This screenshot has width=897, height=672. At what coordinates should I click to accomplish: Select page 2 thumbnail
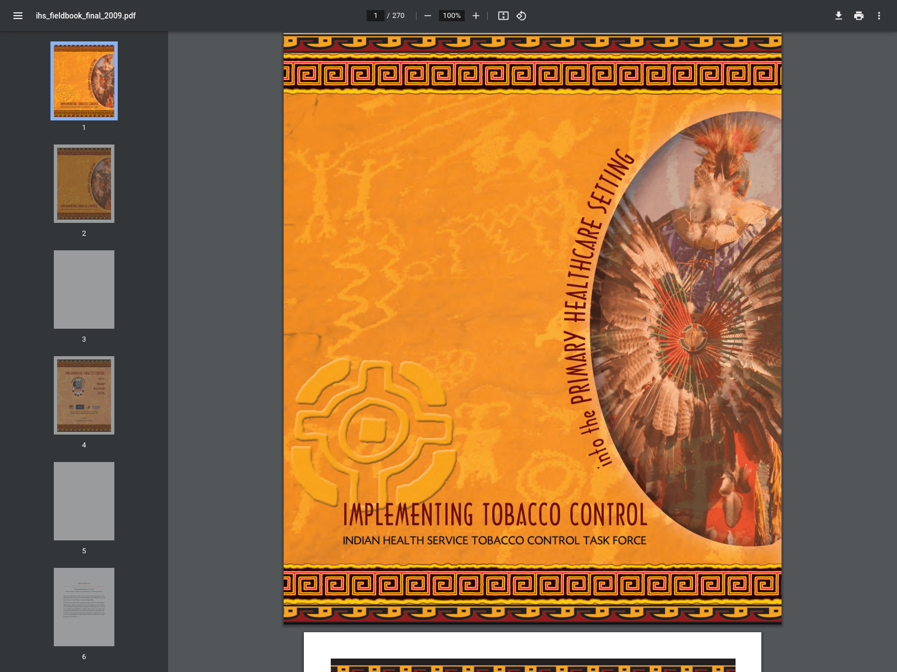pos(84,184)
